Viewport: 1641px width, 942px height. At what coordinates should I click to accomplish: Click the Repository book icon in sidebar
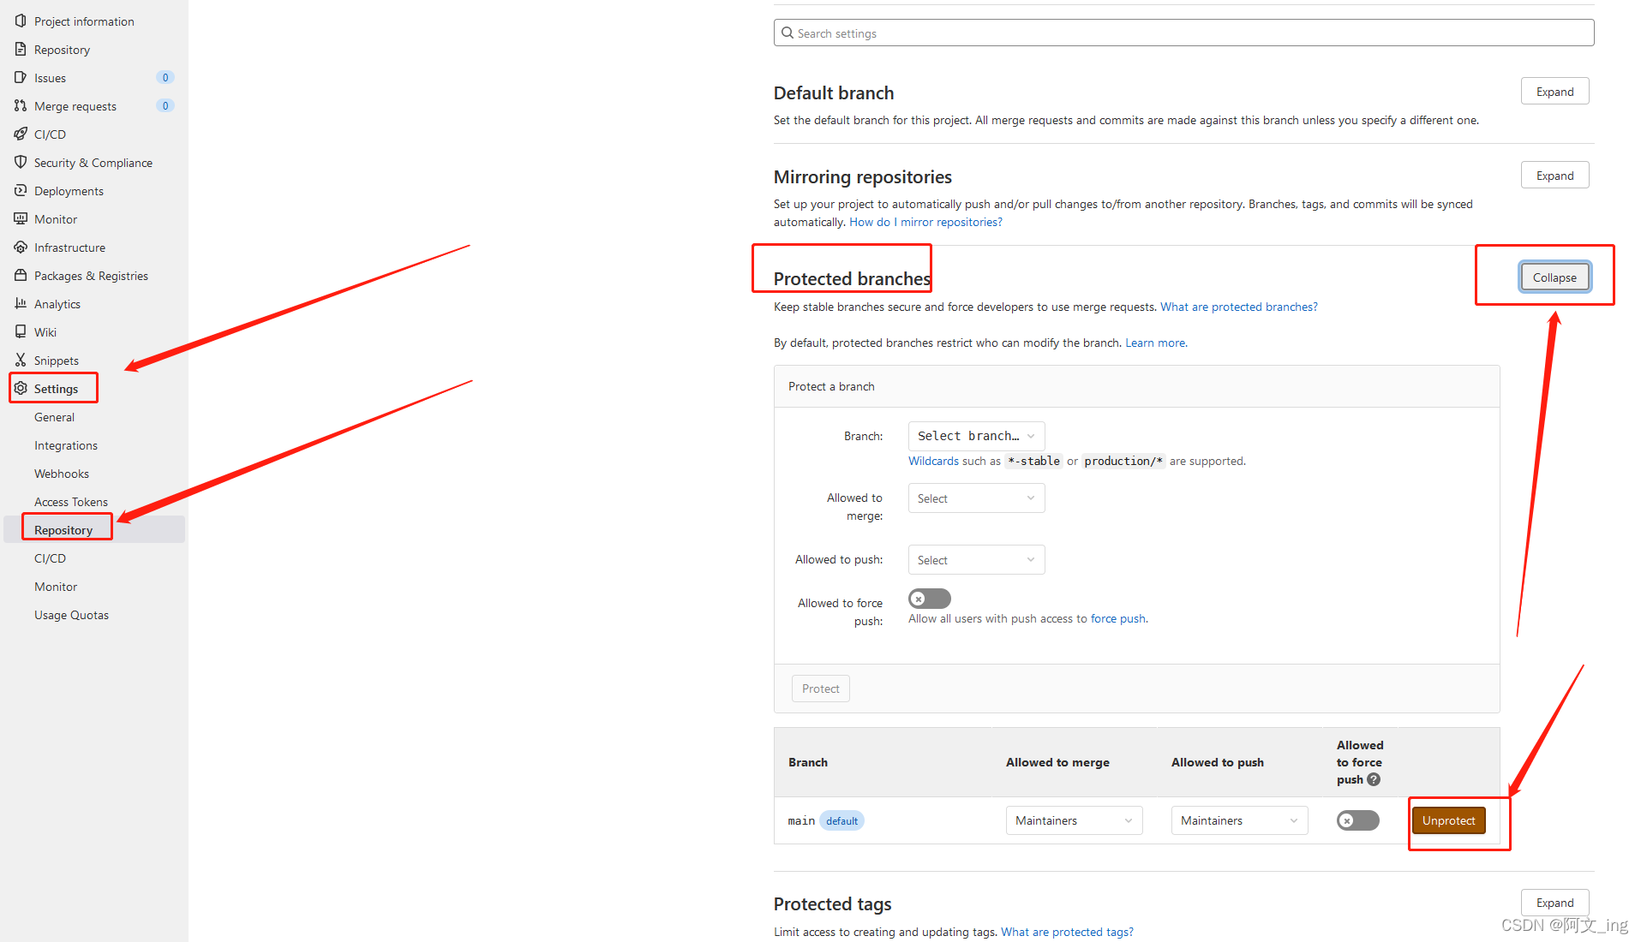tap(21, 49)
